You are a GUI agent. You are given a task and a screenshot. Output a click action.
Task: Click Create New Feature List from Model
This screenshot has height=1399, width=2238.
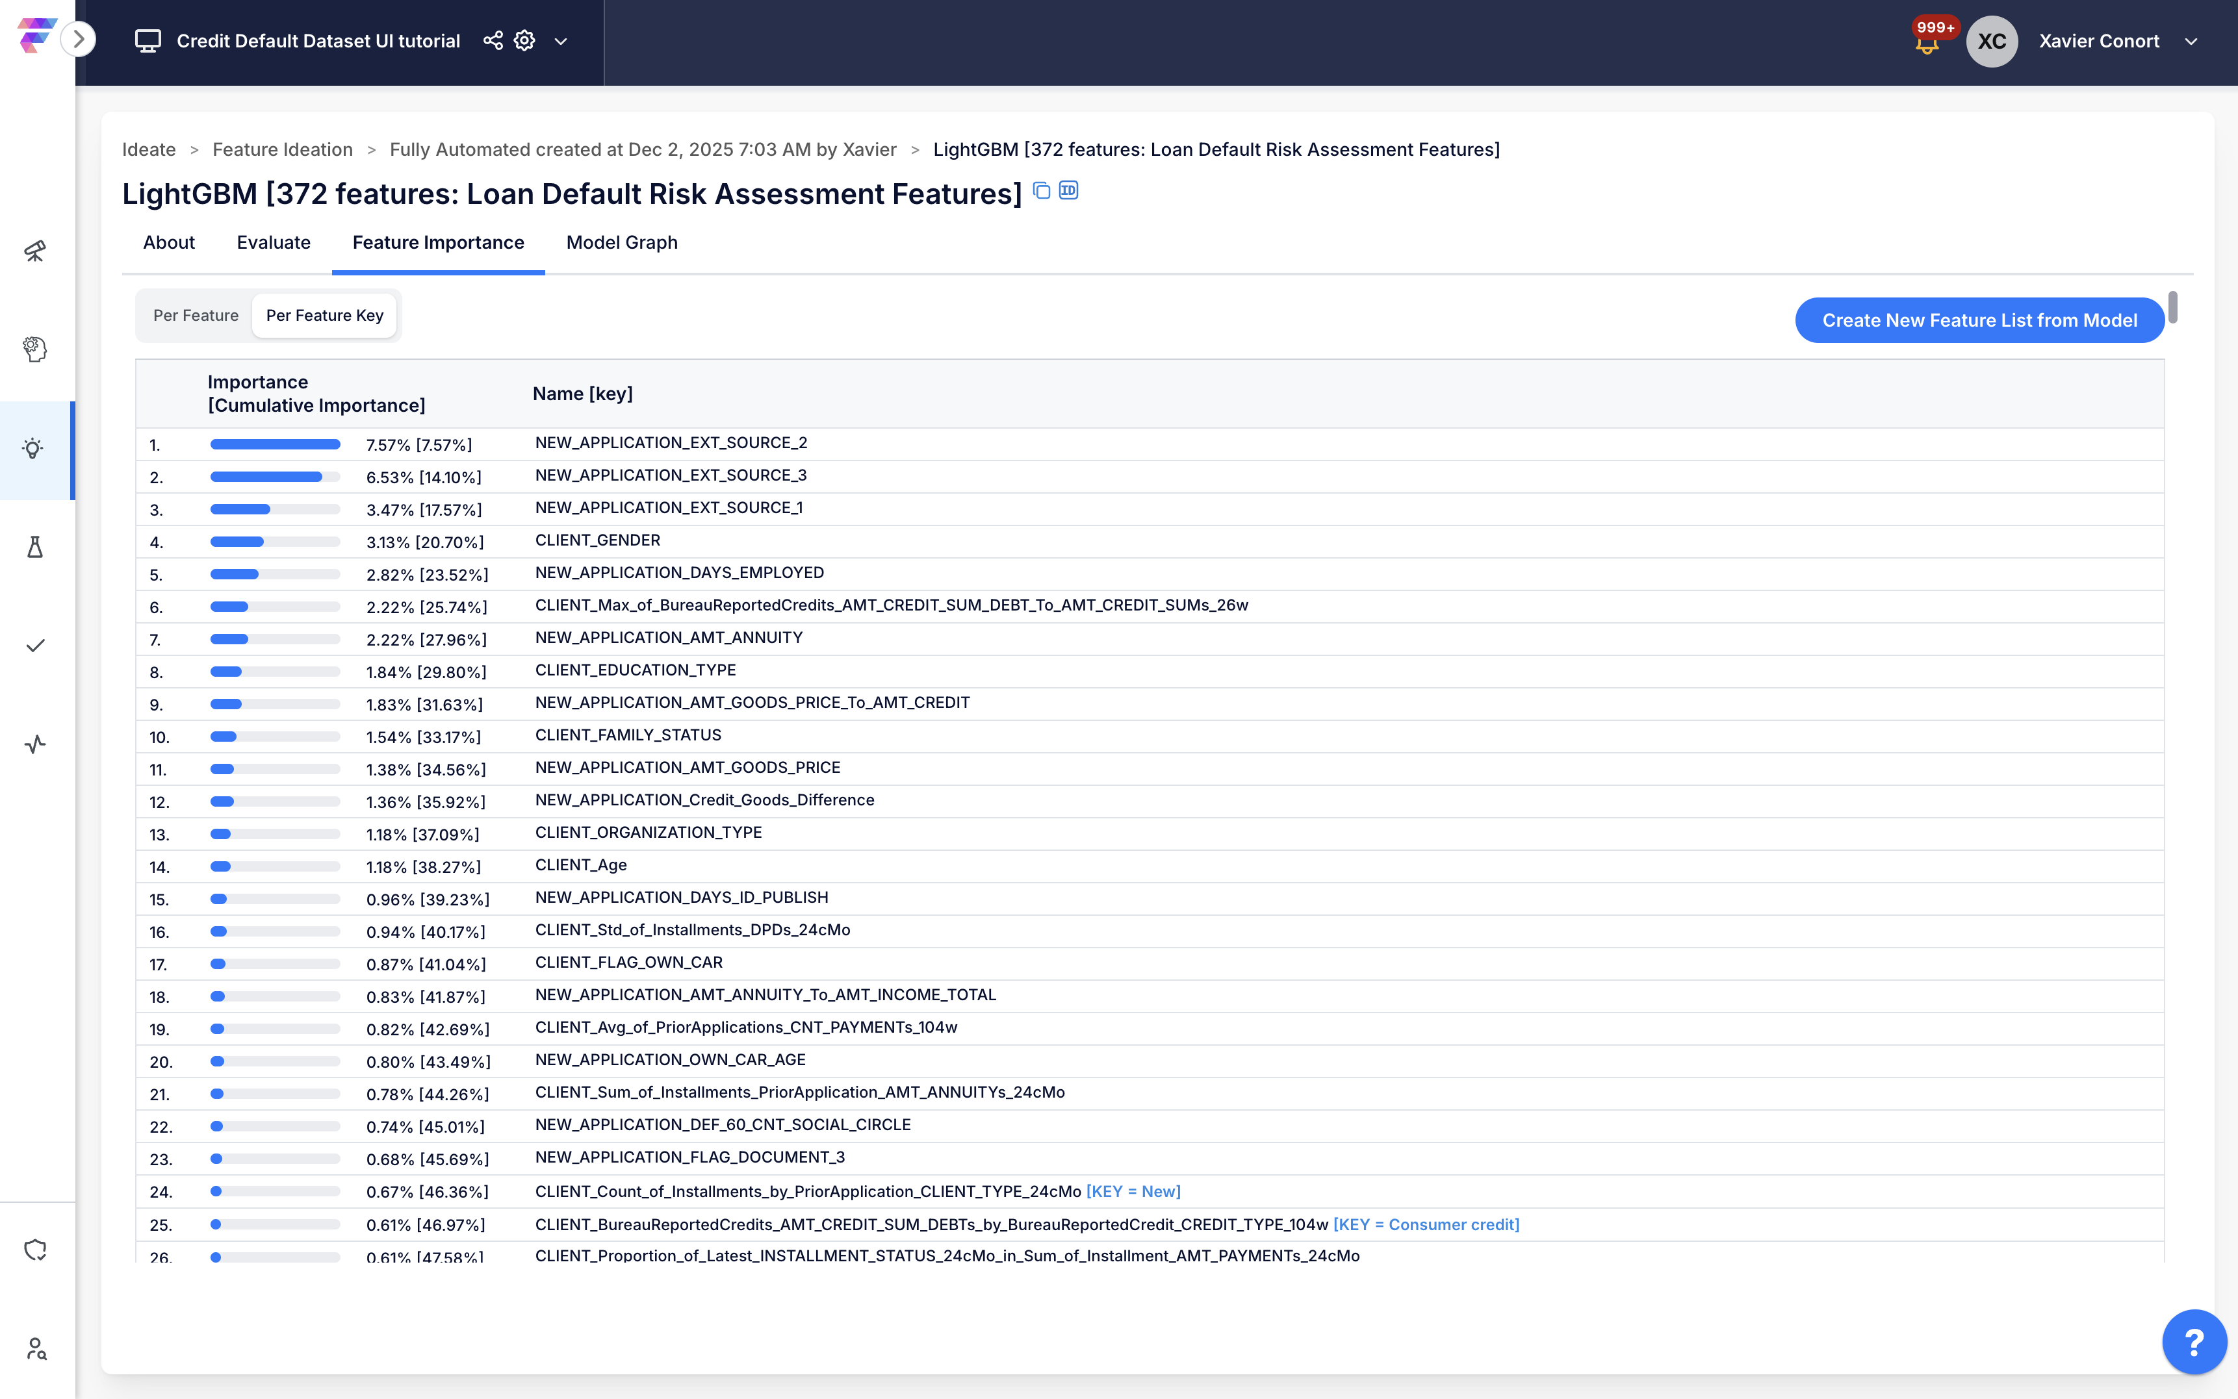tap(1979, 320)
